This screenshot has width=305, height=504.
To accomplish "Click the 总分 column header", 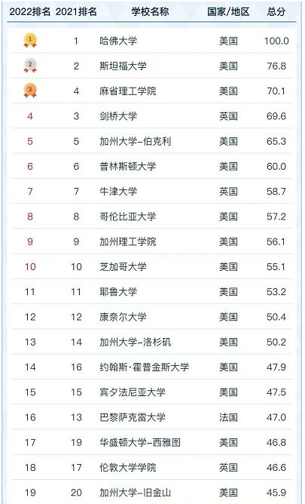I will click(276, 12).
